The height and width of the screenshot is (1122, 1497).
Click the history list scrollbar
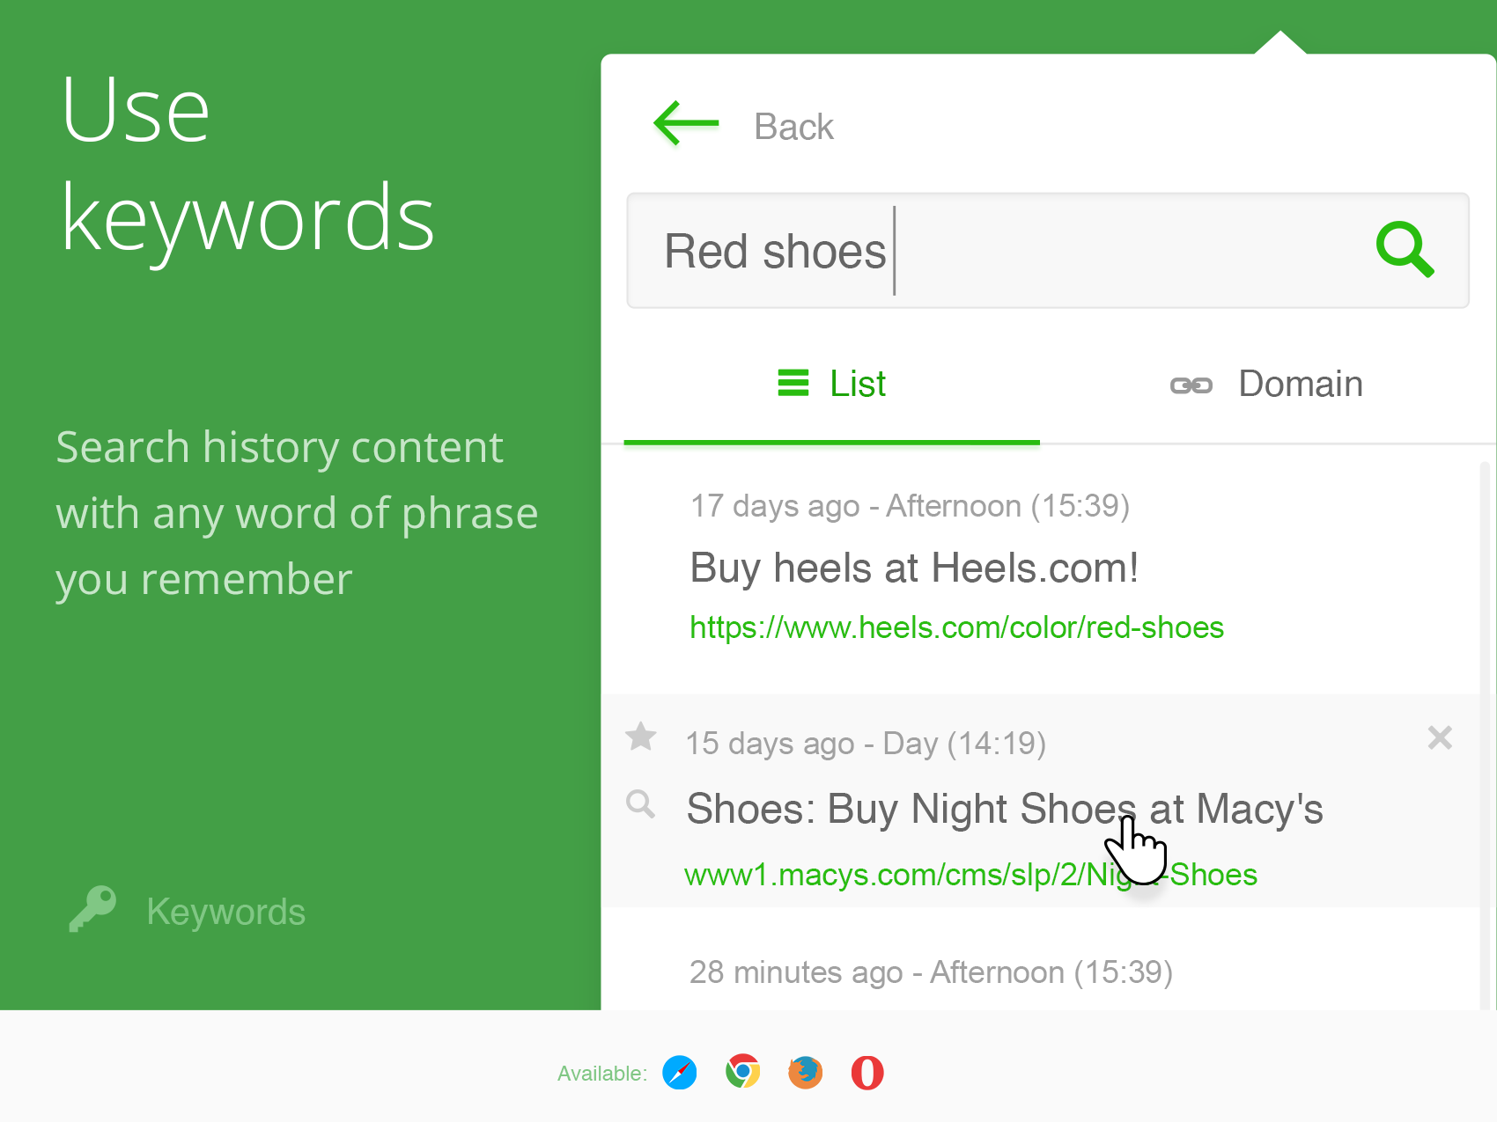pos(1485,736)
